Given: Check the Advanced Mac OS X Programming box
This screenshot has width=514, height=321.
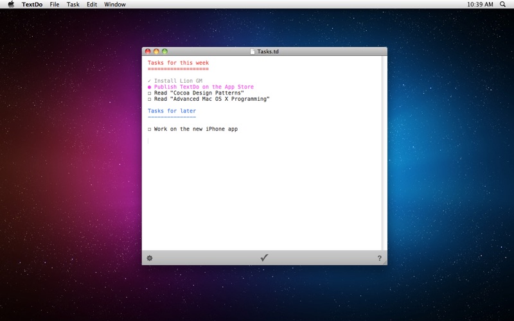Looking at the screenshot, I should click(x=150, y=100).
